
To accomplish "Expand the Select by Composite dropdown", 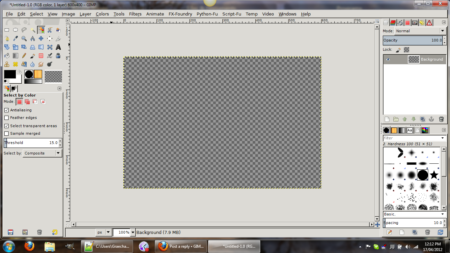I will click(x=42, y=153).
